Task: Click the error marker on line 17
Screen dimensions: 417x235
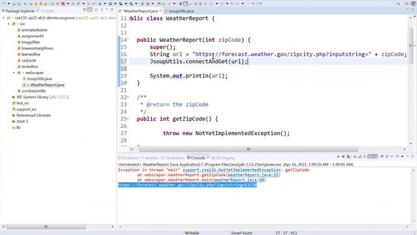Action: [x=119, y=61]
